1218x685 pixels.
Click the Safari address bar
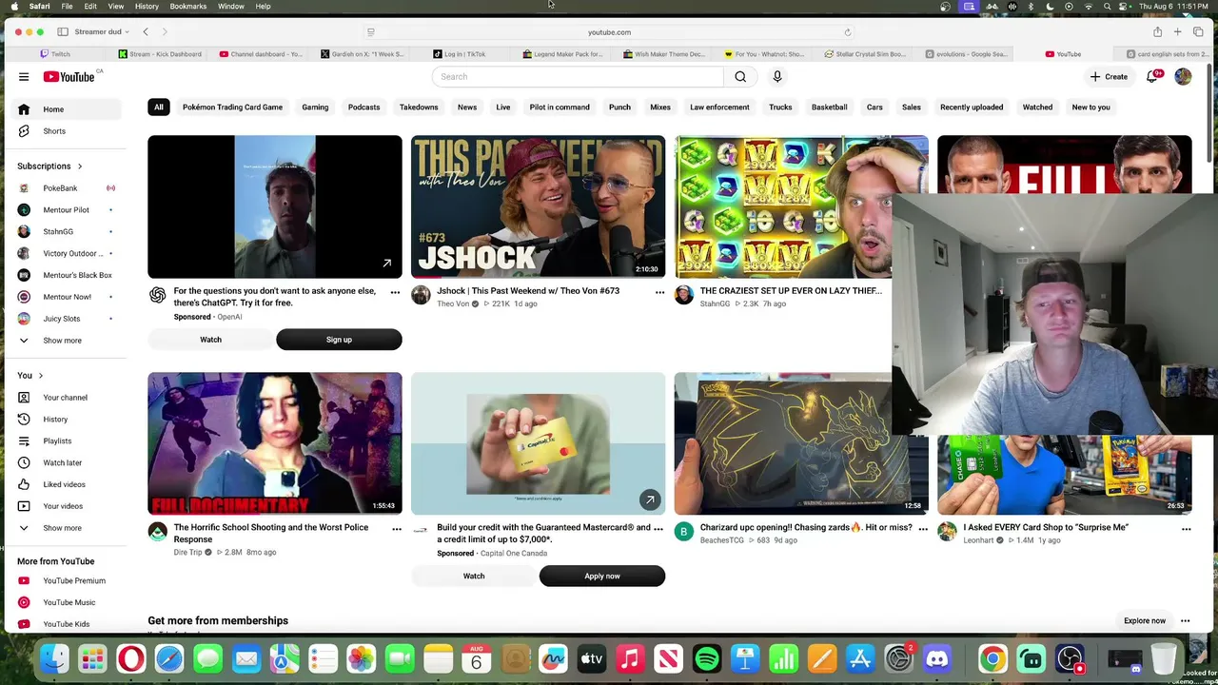point(609,32)
